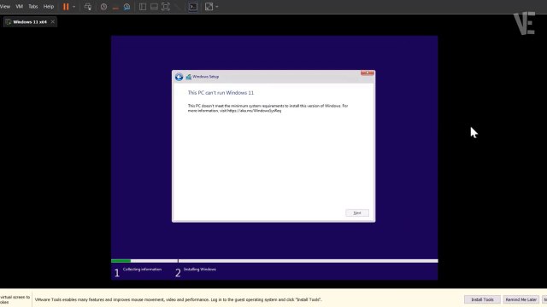Screen dimensions: 547x307
Task: Click the Windows 11 x64 tab VM icon
Action: tap(9, 22)
